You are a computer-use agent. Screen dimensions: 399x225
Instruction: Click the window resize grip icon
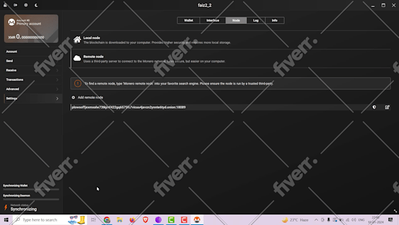click(x=395, y=211)
